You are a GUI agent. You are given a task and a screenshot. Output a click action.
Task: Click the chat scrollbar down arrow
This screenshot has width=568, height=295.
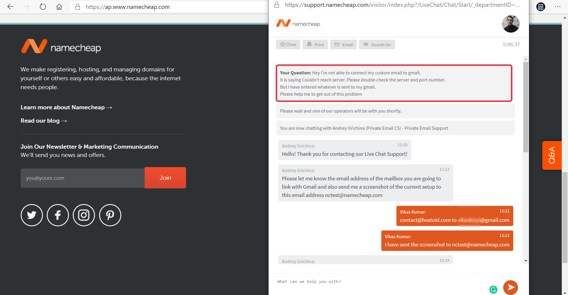526,261
